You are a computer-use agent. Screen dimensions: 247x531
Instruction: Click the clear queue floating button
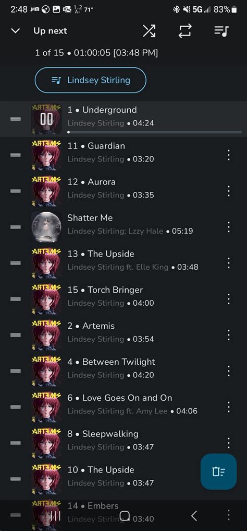tap(219, 471)
